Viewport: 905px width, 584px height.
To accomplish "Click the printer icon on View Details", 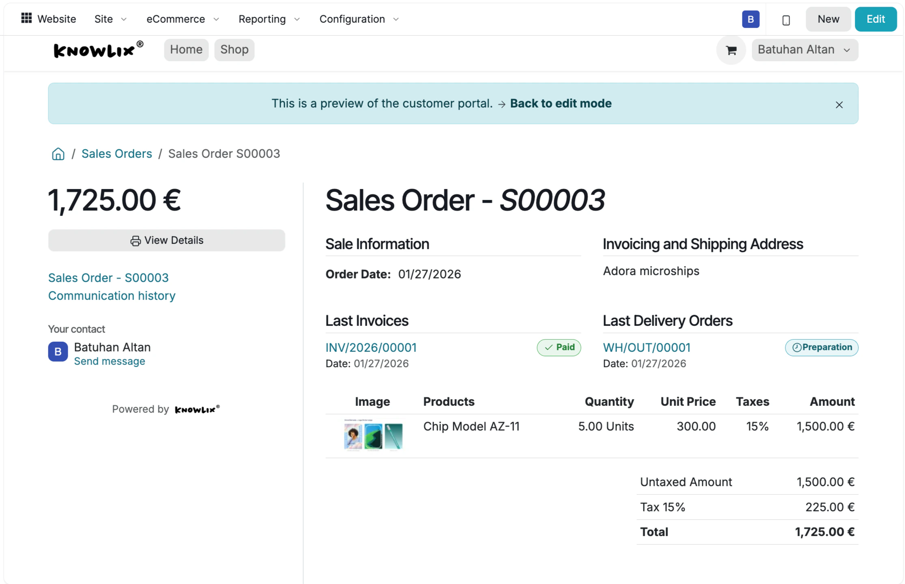I will point(135,240).
